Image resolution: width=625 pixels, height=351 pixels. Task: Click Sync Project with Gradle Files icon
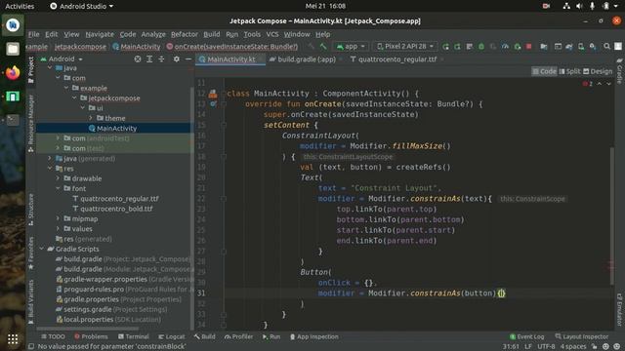pos(569,47)
